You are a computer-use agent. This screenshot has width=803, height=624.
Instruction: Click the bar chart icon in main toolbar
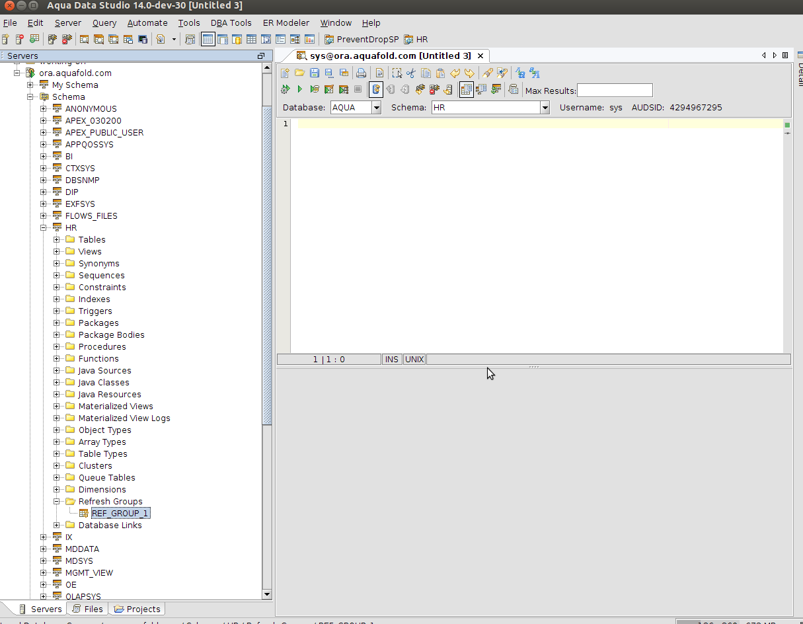coord(310,40)
